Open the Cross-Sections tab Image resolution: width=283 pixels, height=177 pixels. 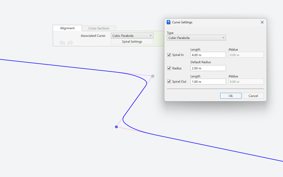(x=99, y=28)
